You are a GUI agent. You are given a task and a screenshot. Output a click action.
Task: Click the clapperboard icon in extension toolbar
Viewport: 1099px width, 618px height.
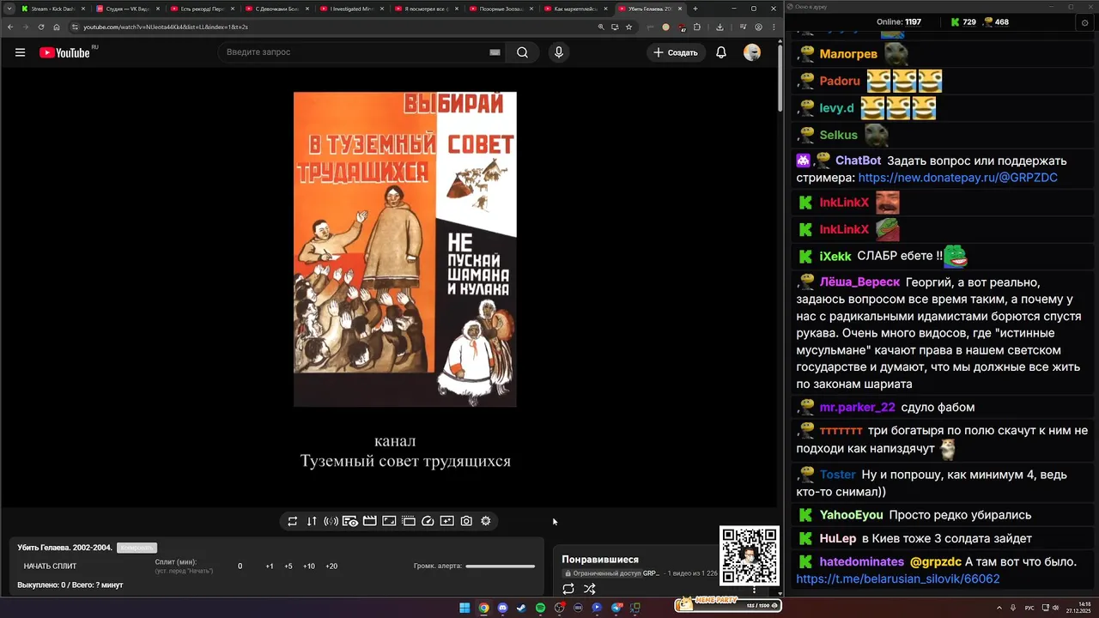tap(370, 521)
